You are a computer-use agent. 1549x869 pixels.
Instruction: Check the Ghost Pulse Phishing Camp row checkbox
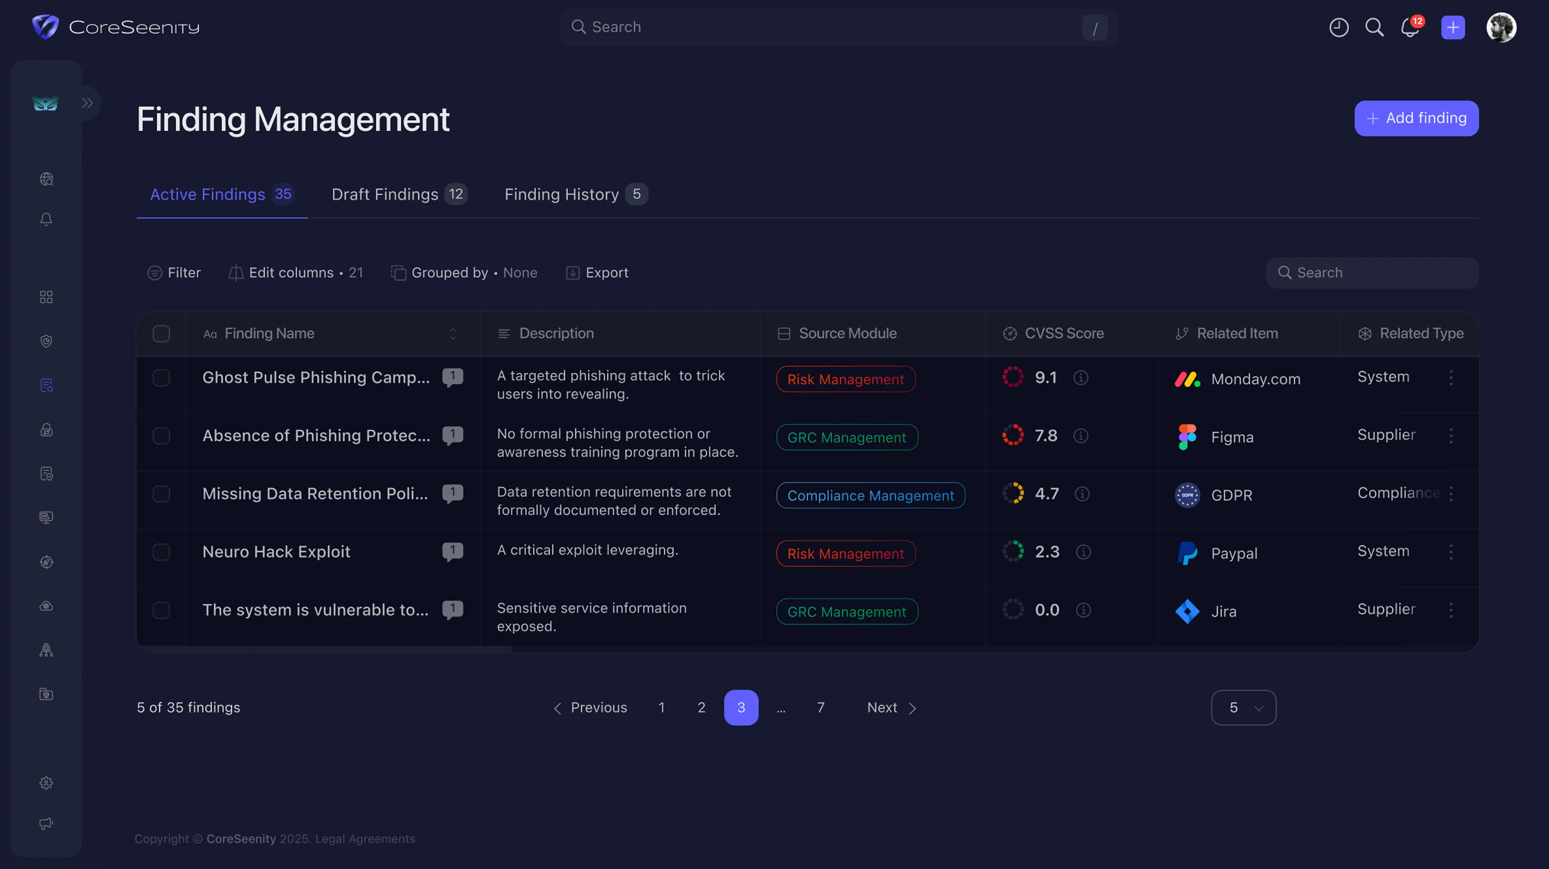(161, 378)
